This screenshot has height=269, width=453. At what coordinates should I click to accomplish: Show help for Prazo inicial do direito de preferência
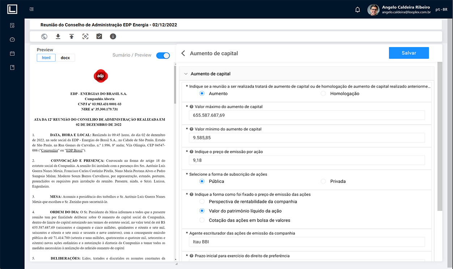(191, 256)
